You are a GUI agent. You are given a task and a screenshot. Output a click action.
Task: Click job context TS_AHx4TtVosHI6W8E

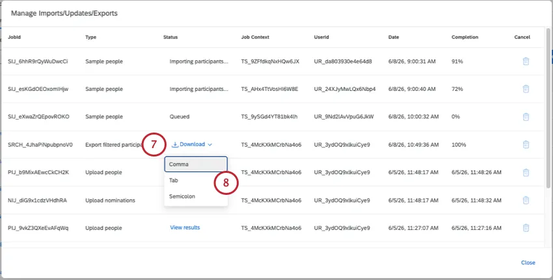[270, 89]
